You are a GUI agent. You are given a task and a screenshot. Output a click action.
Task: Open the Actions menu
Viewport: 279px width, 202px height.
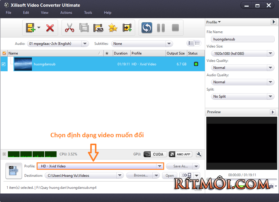point(66,13)
